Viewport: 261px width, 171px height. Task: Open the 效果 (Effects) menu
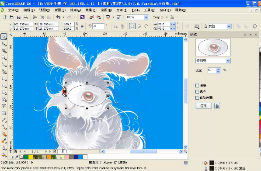[x=91, y=10]
